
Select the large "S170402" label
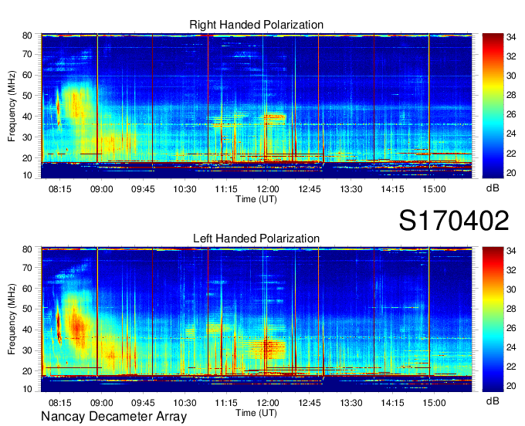click(454, 220)
